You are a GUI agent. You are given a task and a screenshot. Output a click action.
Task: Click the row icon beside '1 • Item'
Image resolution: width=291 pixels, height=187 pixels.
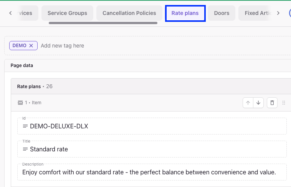(x=20, y=103)
